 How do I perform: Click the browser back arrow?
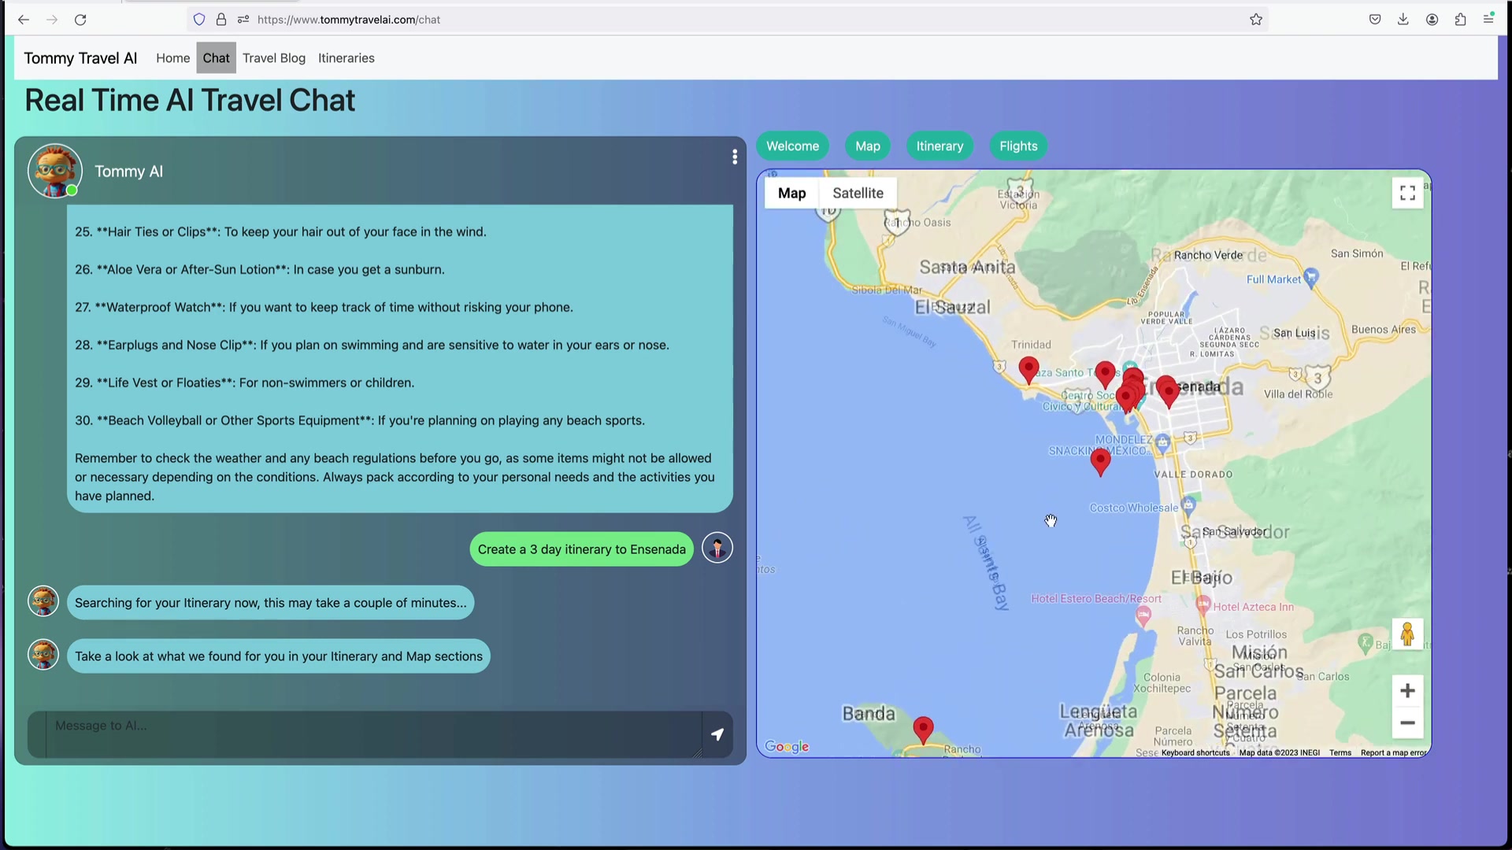(x=24, y=20)
